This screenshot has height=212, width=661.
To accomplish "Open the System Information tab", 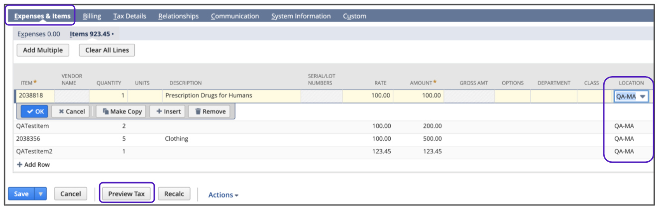I will point(301,16).
